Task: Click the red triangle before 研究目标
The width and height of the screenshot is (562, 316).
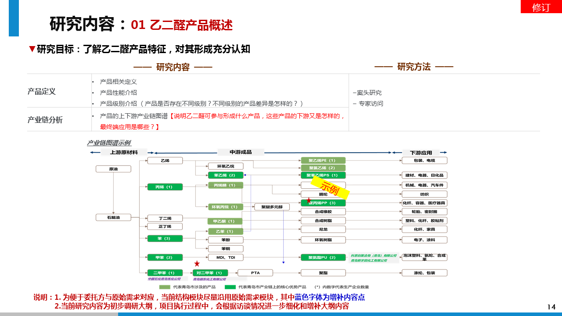Action: [x=32, y=49]
